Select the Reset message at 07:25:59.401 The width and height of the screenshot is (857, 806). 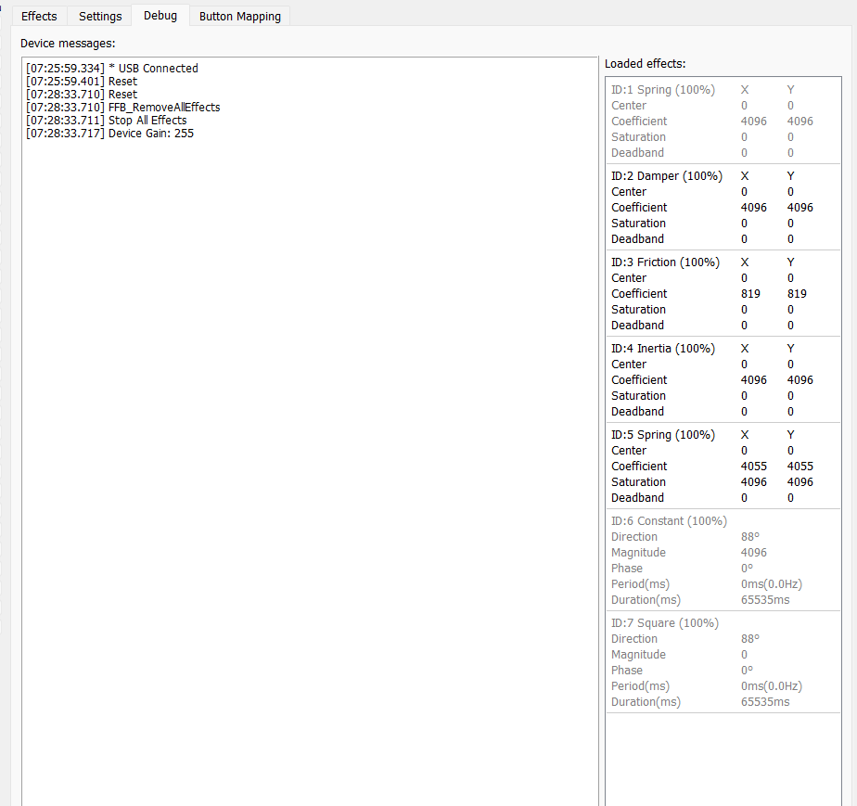tap(82, 82)
